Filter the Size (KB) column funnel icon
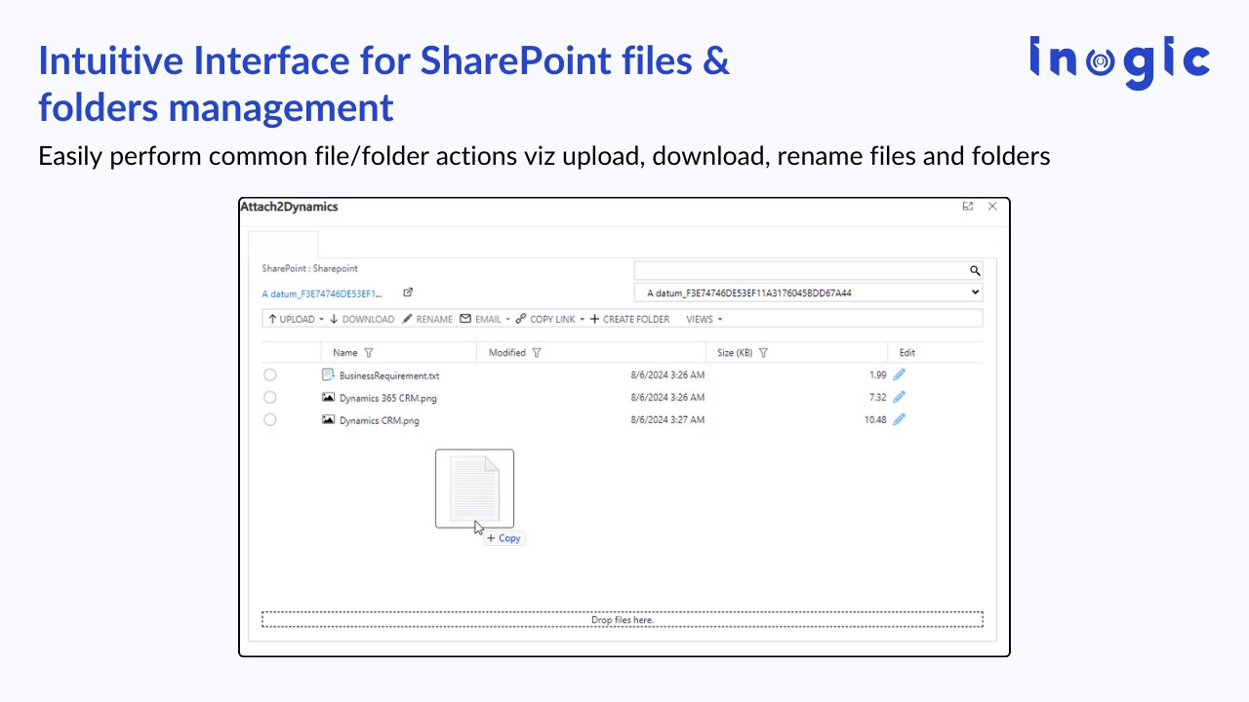This screenshot has height=702, width=1249. [763, 353]
